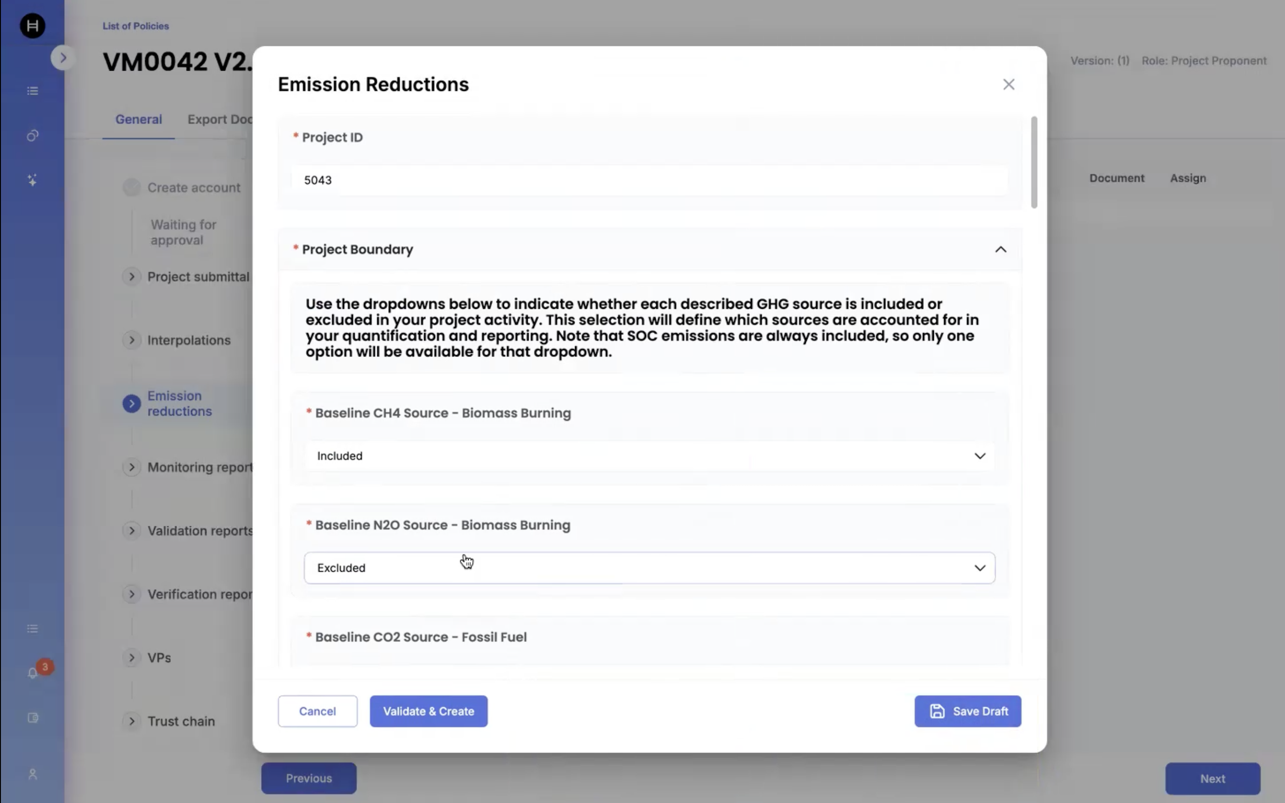This screenshot has height=803, width=1285.
Task: Click the Validate & Create button
Action: coord(428,711)
